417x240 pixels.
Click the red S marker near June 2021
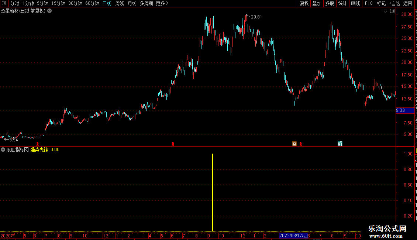pos(173,144)
